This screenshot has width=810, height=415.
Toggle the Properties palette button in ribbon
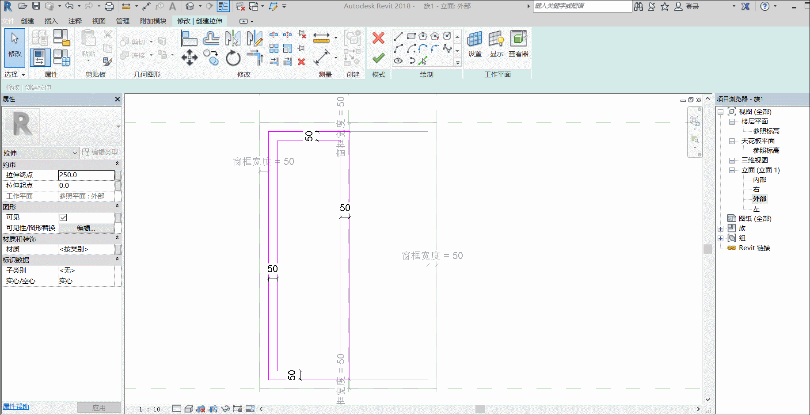[x=40, y=58]
